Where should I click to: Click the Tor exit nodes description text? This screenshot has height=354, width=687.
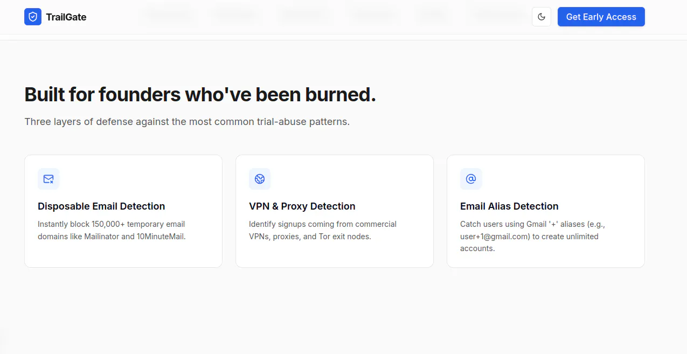click(x=323, y=230)
